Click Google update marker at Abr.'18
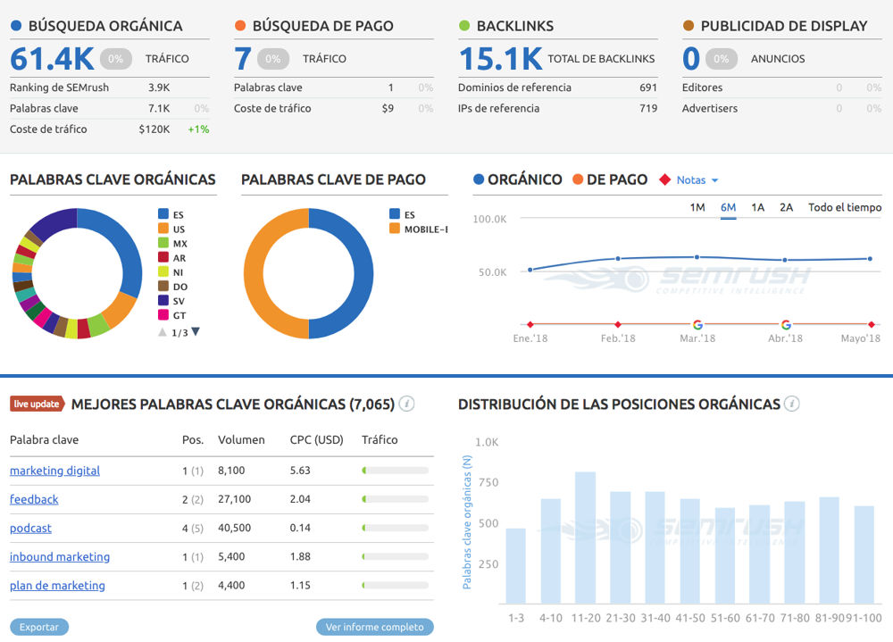The image size is (893, 642). 786,325
